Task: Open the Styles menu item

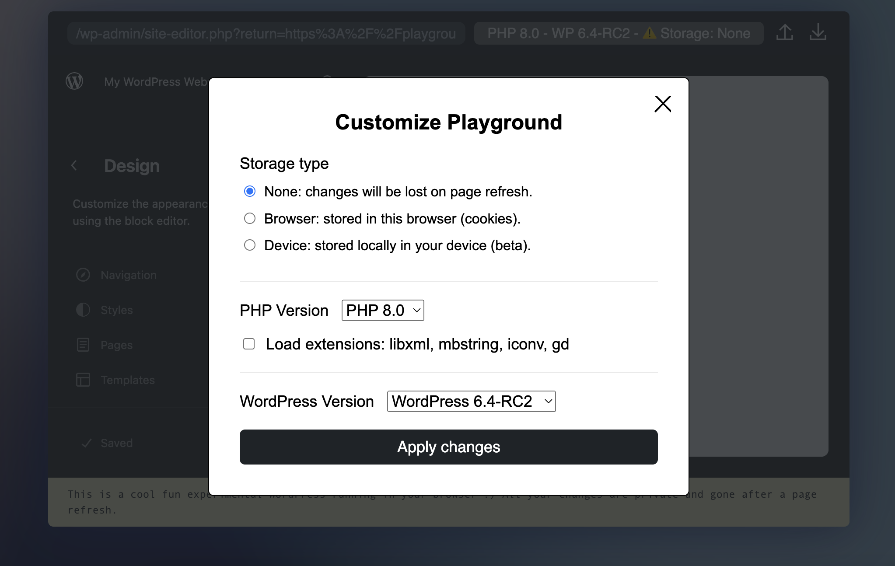Action: click(117, 310)
